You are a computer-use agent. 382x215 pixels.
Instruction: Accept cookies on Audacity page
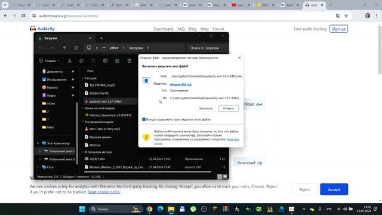[x=334, y=189]
